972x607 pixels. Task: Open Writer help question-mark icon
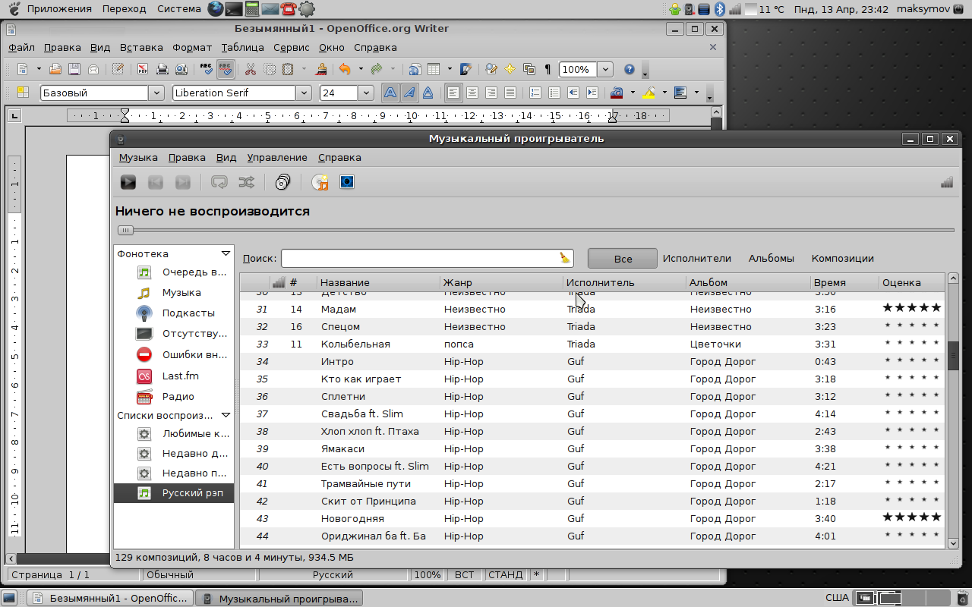coord(630,70)
